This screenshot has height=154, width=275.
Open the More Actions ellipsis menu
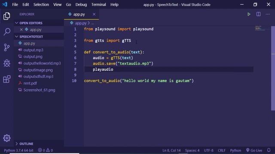pyautogui.click(x=268, y=14)
